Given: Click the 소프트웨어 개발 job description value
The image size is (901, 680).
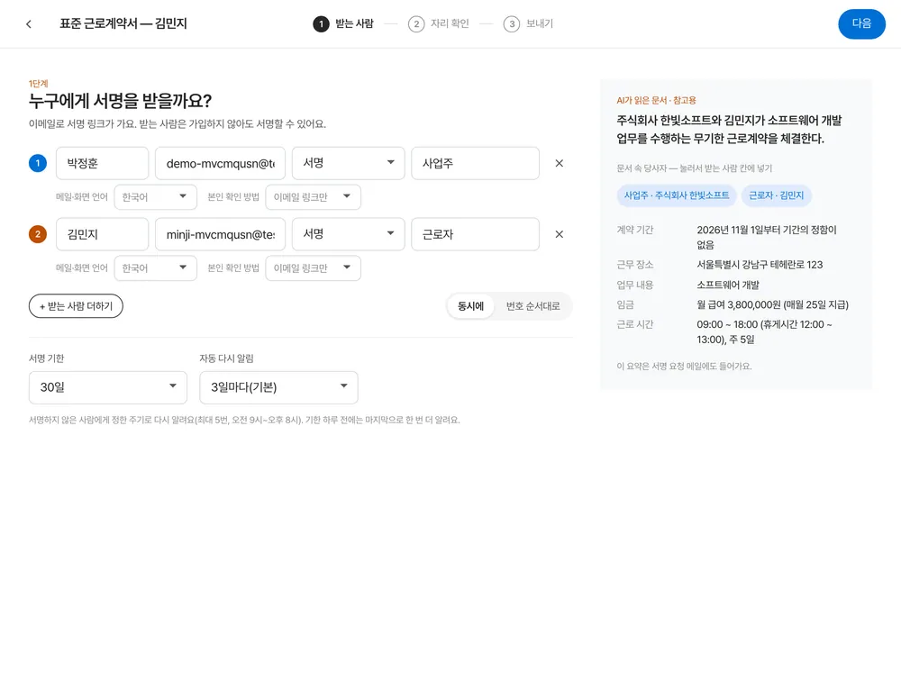Looking at the screenshot, I should tap(728, 285).
